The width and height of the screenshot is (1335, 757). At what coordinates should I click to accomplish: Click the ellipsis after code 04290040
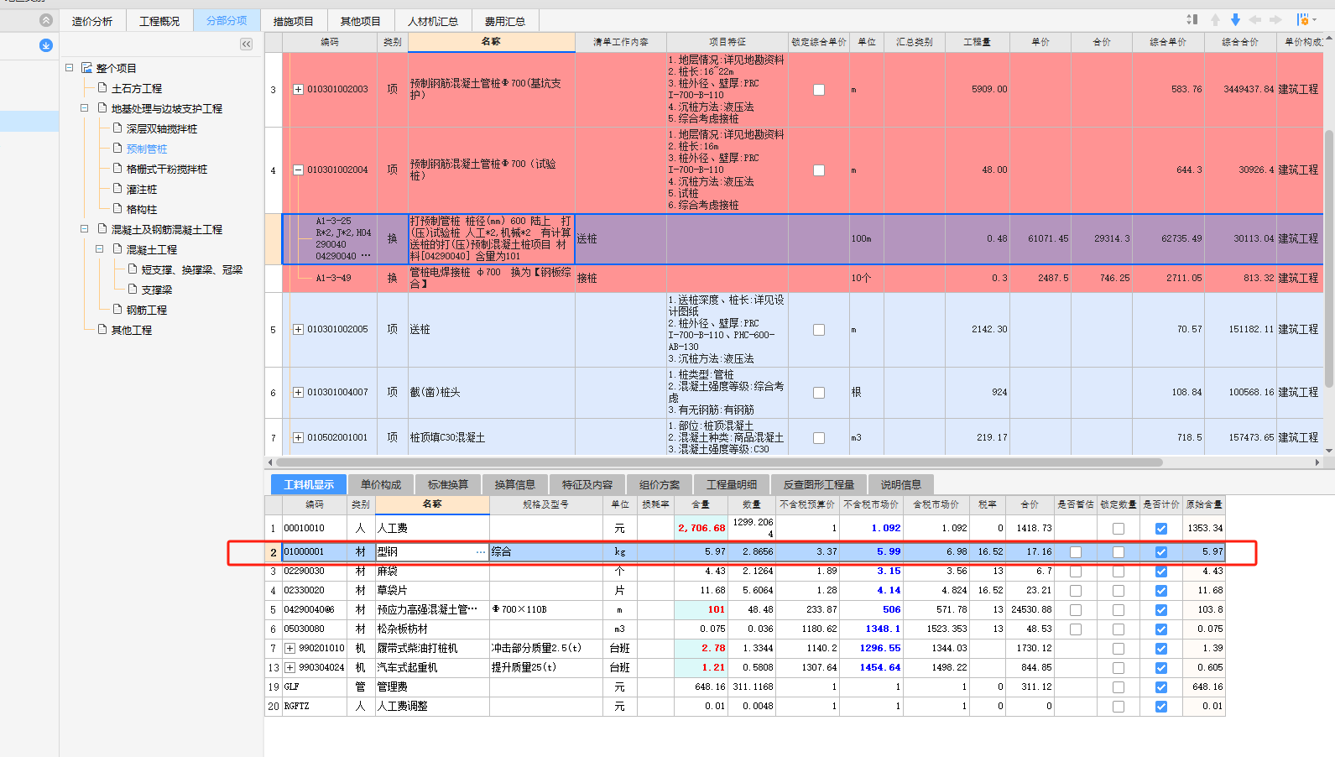[x=366, y=256]
